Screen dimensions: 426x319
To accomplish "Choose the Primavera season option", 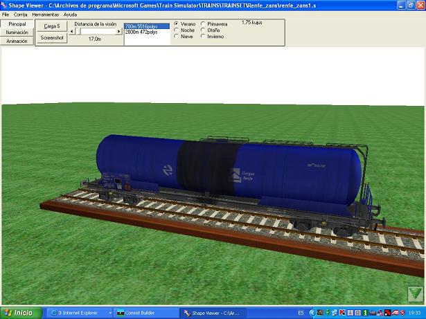I will pyautogui.click(x=203, y=24).
